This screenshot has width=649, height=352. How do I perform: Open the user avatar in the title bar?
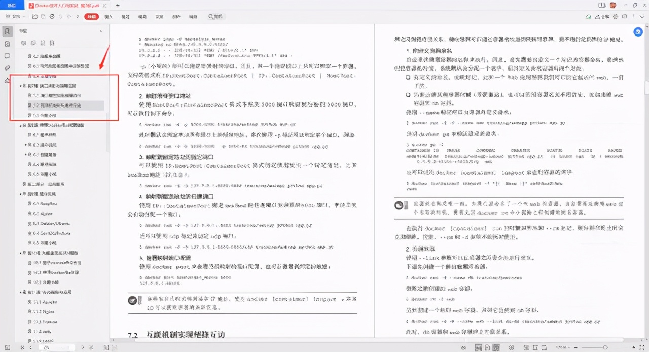[x=613, y=6]
